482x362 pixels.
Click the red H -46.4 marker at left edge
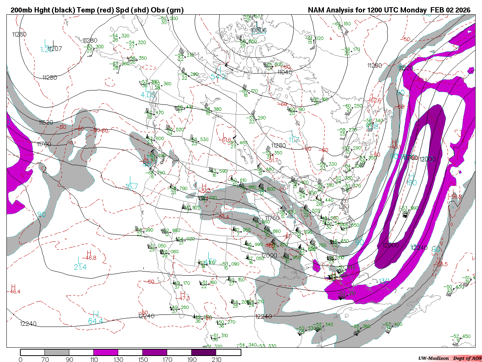pyautogui.click(x=14, y=289)
